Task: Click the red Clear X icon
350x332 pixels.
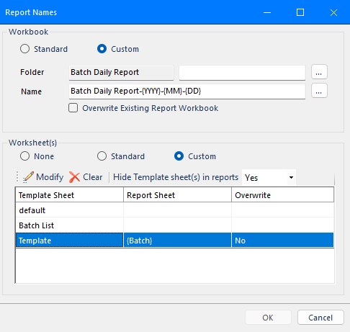Action: tap(74, 177)
